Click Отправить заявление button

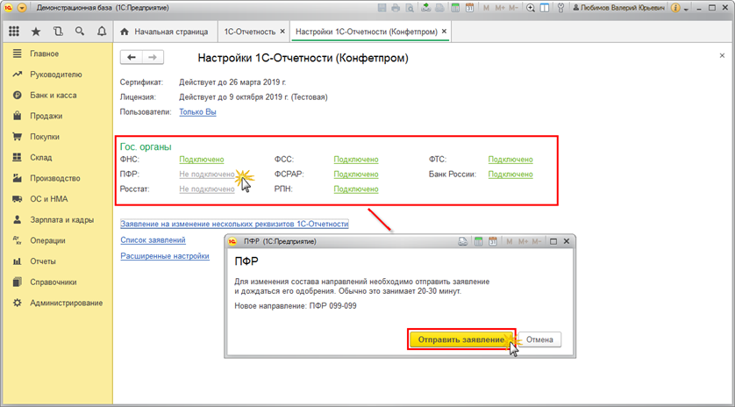461,339
